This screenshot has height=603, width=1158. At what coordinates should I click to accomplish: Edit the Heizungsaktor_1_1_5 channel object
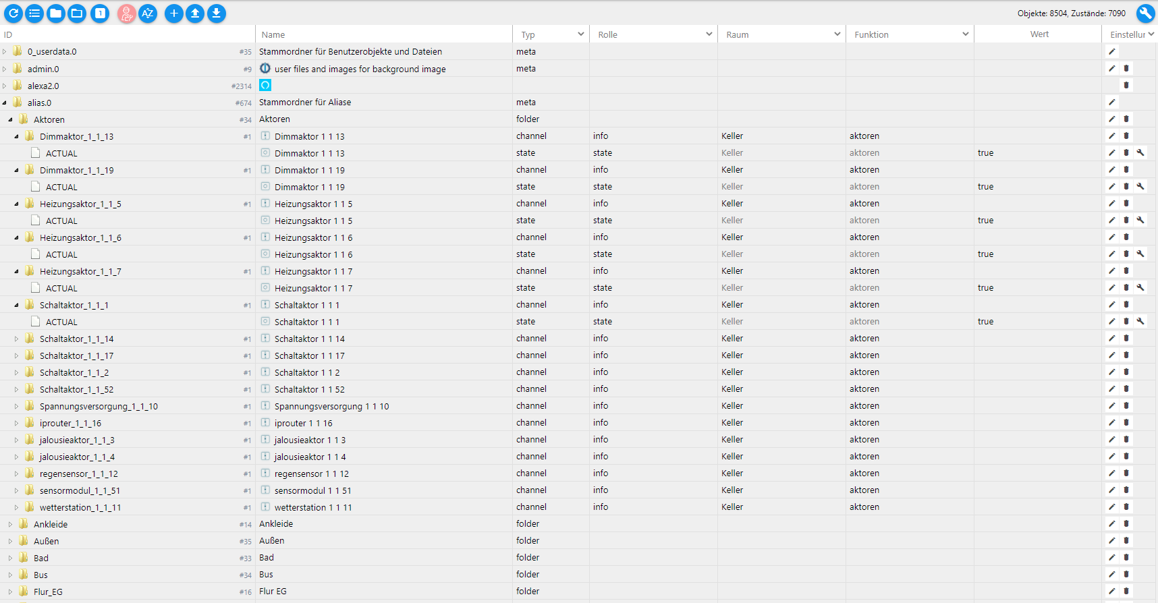[x=1112, y=203]
